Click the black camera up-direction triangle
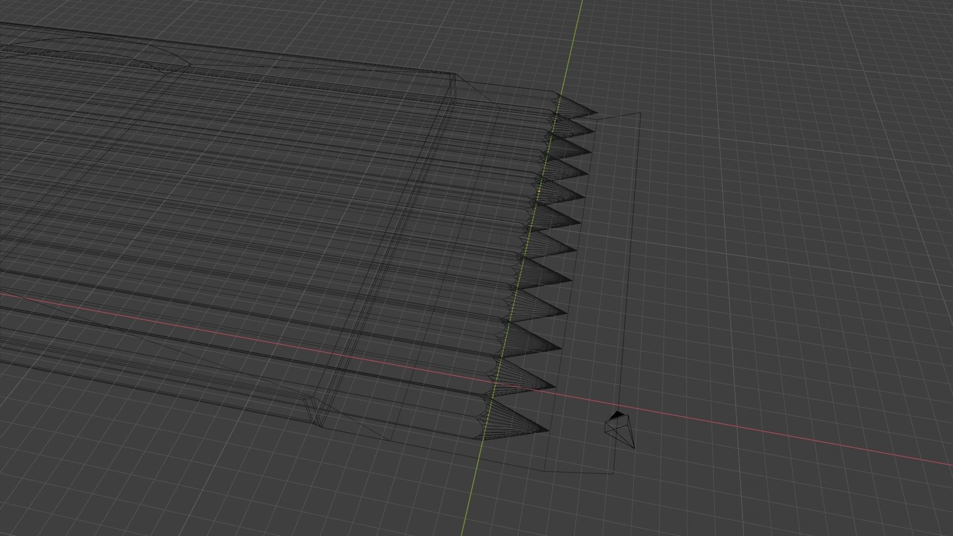Screen dimensions: 953x536 617,414
